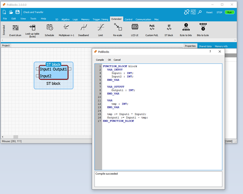Click the canvas scroll left arrow
Screen dimensions: 243x194
(x=2, y=137)
